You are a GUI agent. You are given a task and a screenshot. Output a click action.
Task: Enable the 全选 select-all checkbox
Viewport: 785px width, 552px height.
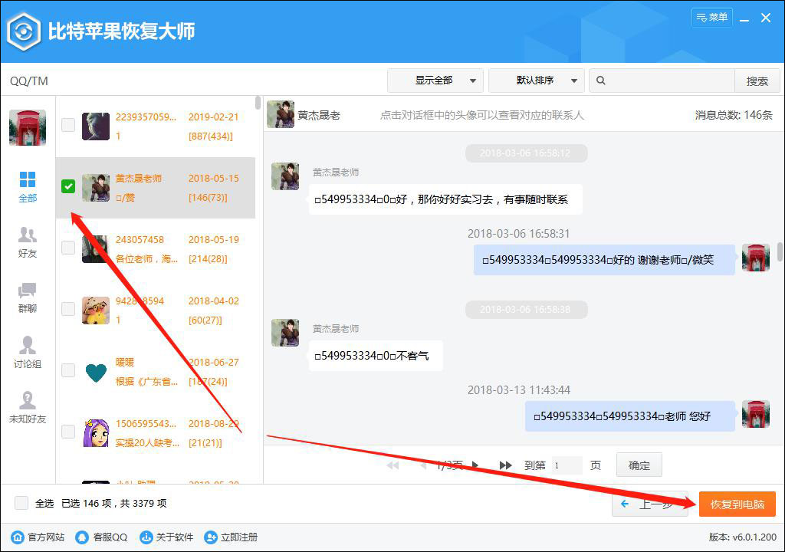[x=21, y=503]
